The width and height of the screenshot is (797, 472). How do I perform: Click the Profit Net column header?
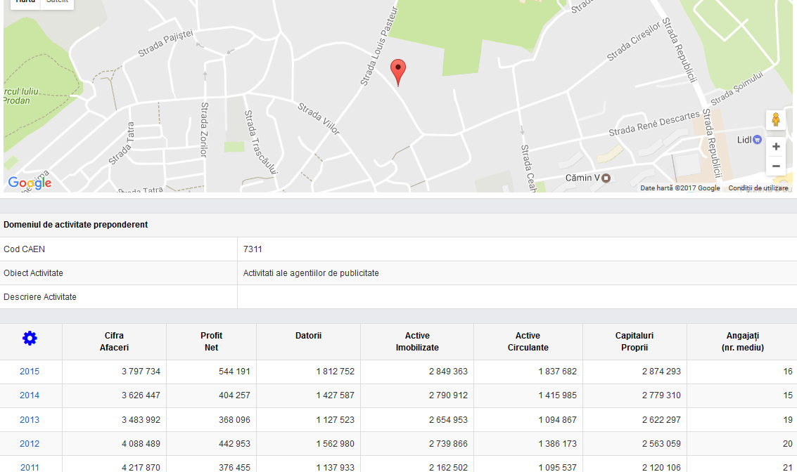211,341
